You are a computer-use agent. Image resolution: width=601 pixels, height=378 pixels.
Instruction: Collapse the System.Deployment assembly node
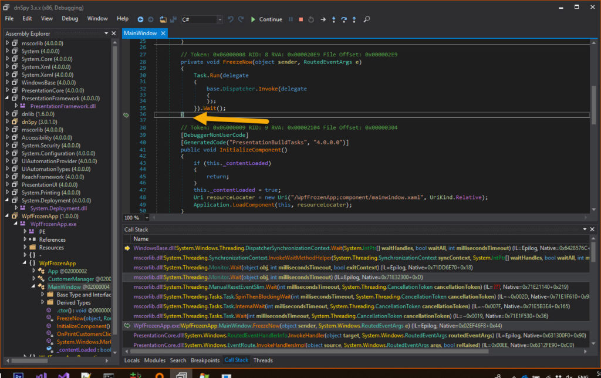click(7, 200)
